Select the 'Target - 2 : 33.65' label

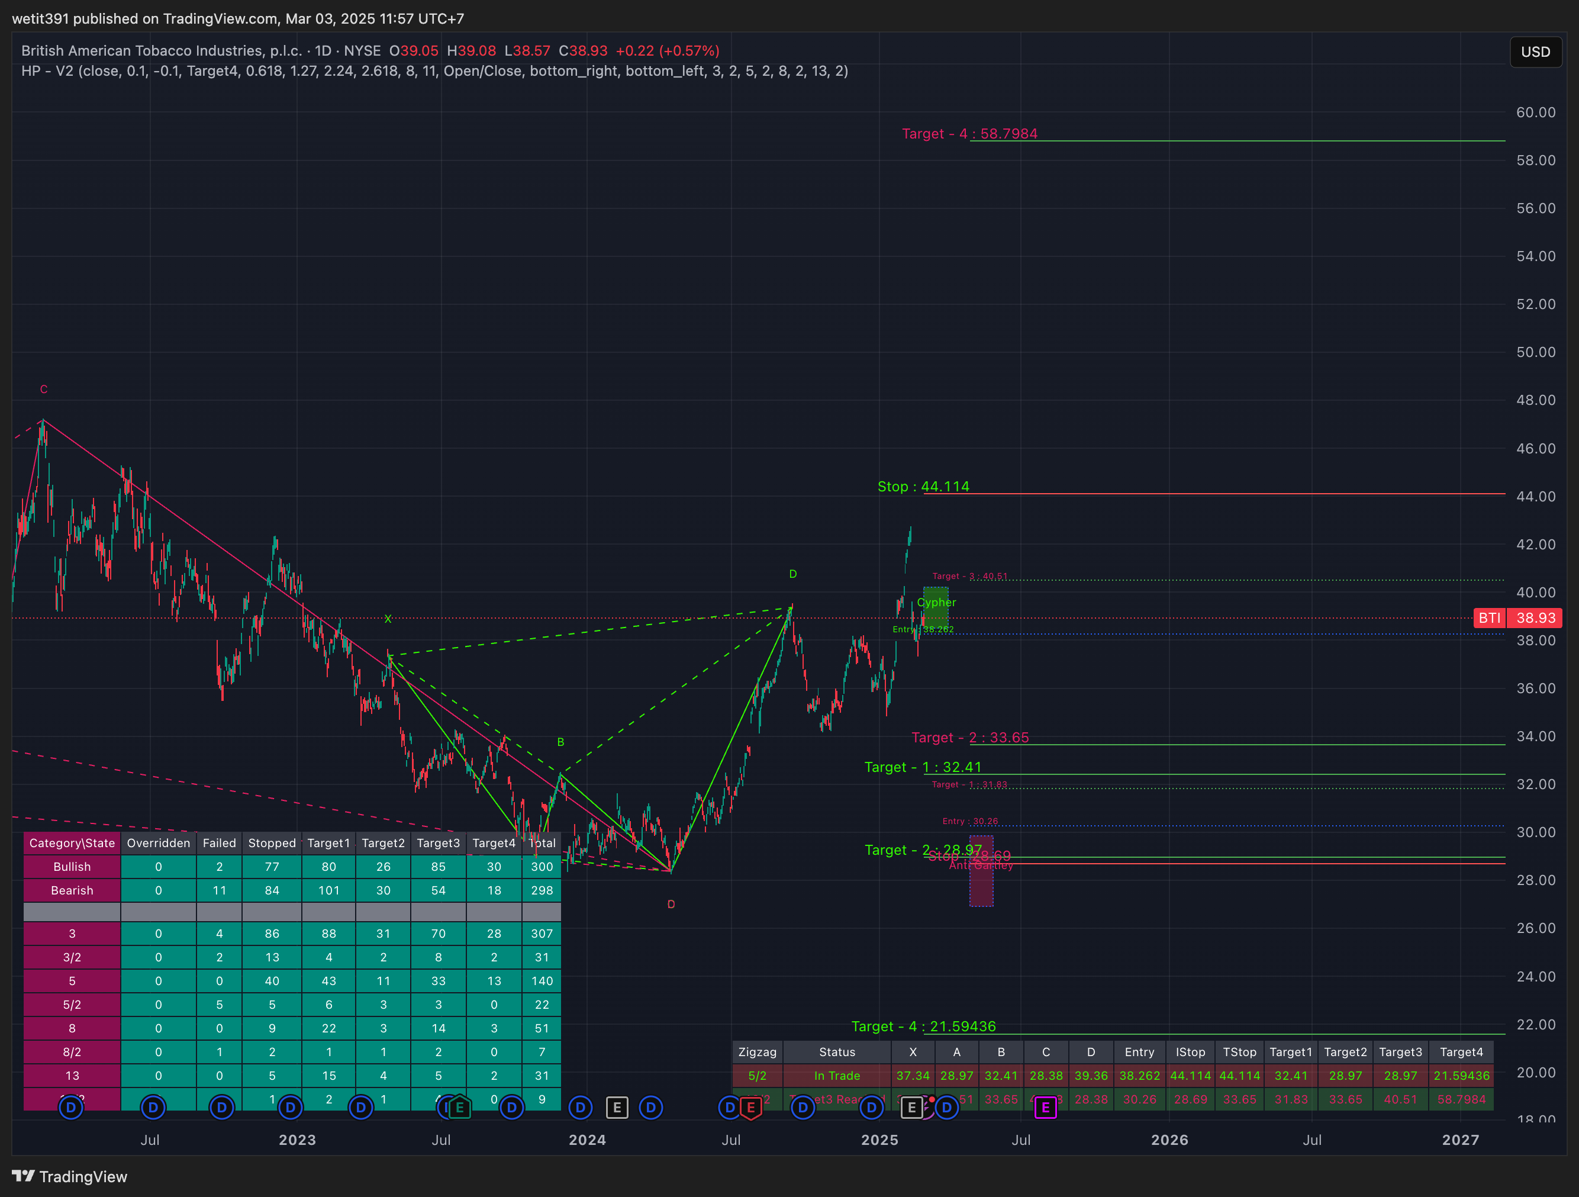970,738
